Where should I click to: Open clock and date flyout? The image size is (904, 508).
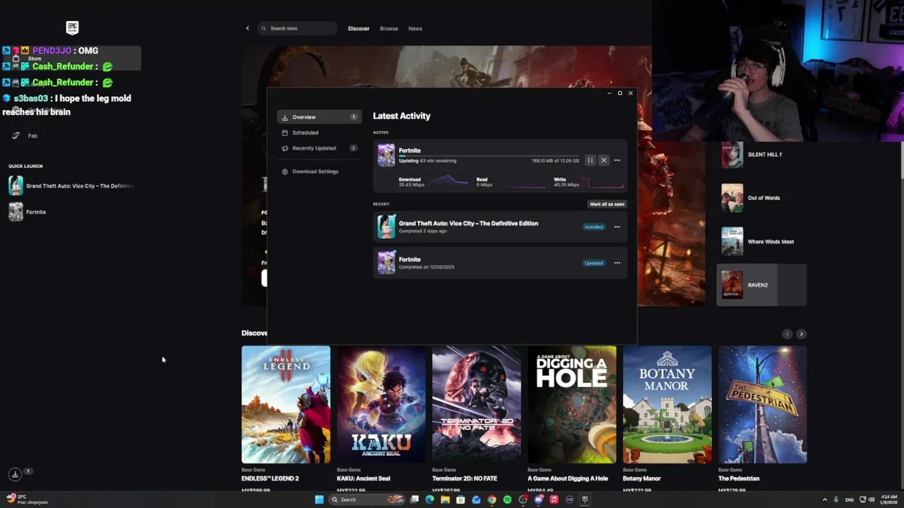coord(889,500)
